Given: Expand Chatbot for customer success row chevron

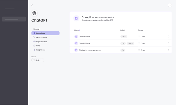Looking at the screenshot, I should tap(169, 50).
